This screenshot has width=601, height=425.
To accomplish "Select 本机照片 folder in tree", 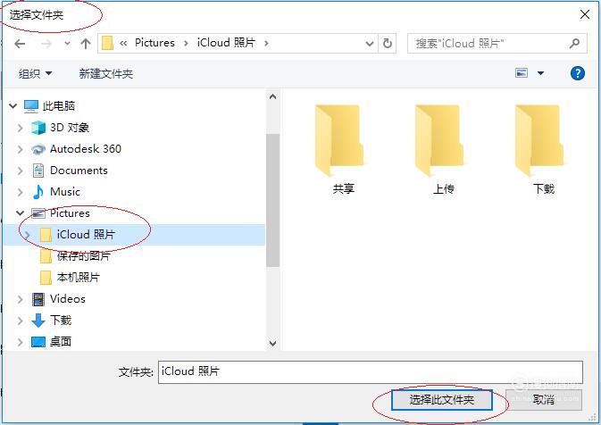I will 79,278.
